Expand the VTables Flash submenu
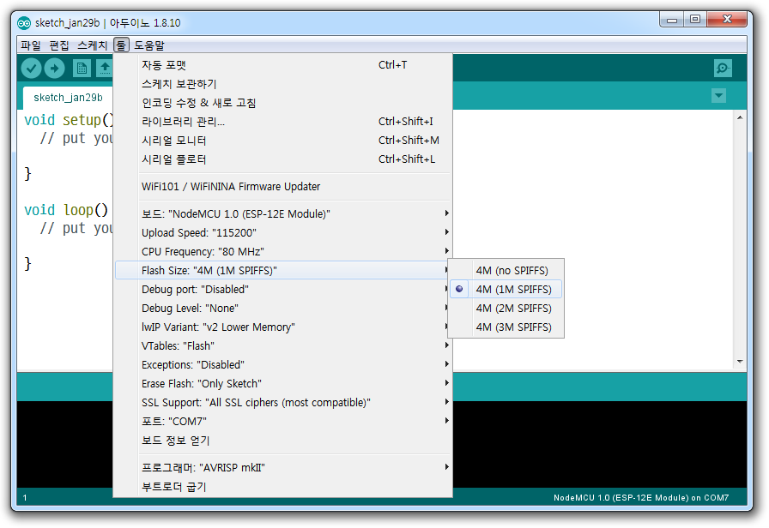The image size is (769, 528). coord(283,345)
